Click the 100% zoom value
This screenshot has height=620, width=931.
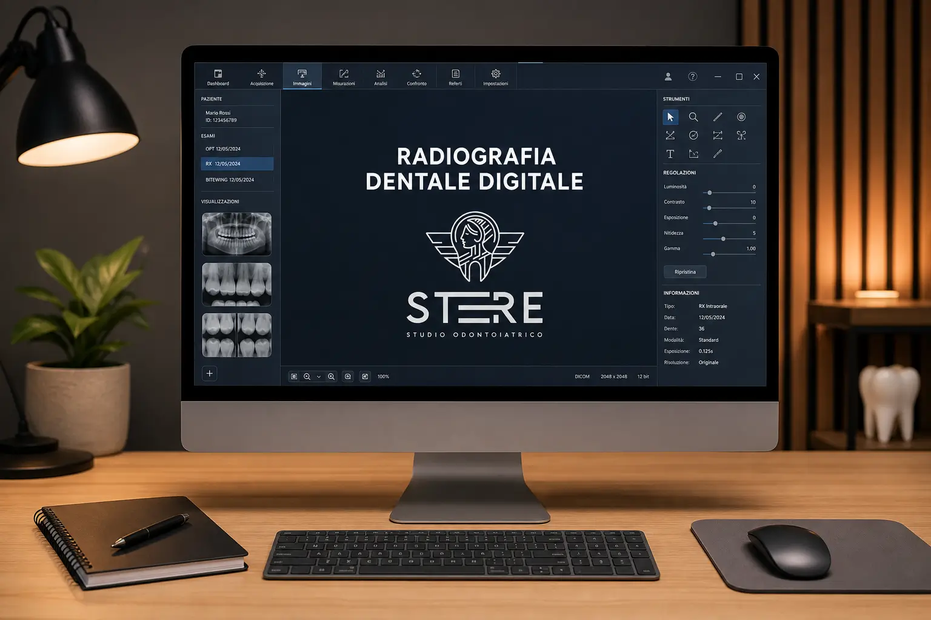click(383, 377)
